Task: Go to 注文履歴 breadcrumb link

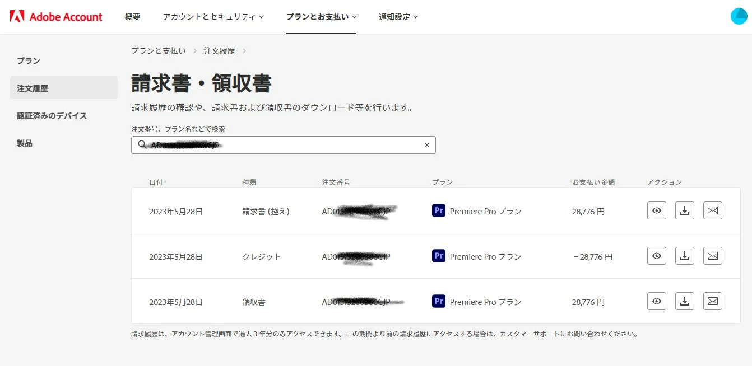Action: click(220, 51)
